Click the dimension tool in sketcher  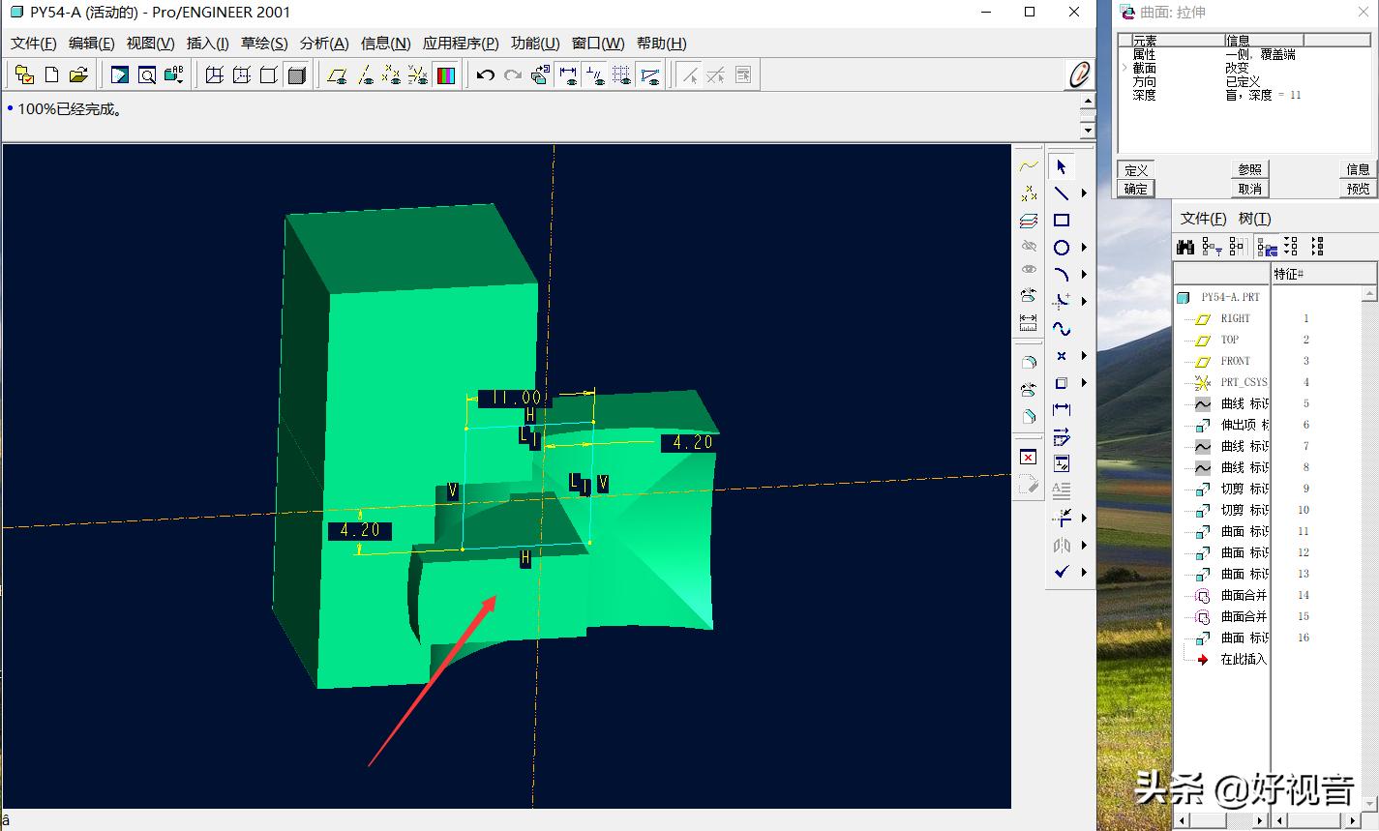(1062, 410)
